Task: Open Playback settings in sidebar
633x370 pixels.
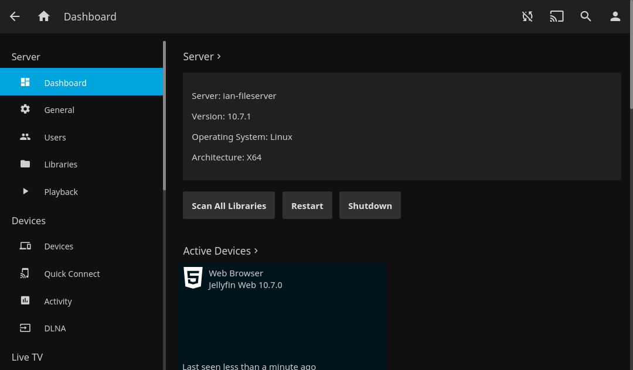Action: (x=61, y=191)
